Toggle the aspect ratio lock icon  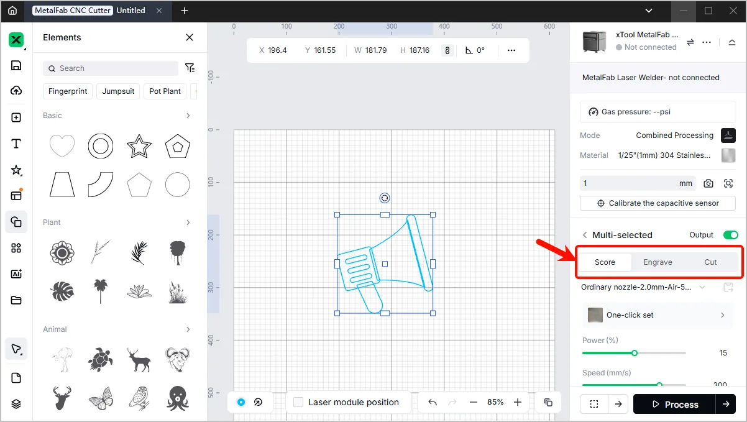coord(447,50)
